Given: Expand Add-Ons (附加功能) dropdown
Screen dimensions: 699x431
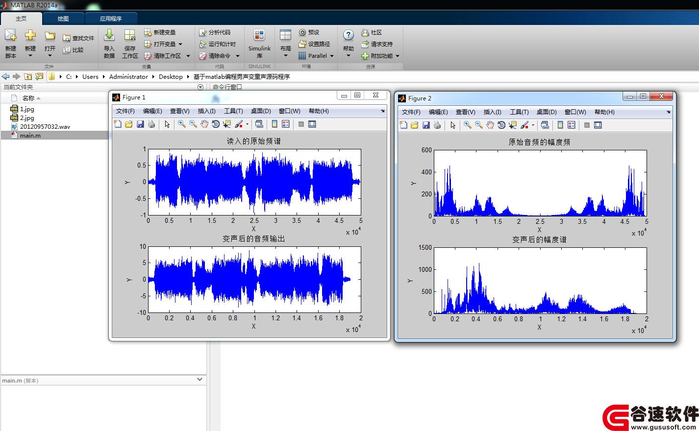Looking at the screenshot, I should (398, 56).
